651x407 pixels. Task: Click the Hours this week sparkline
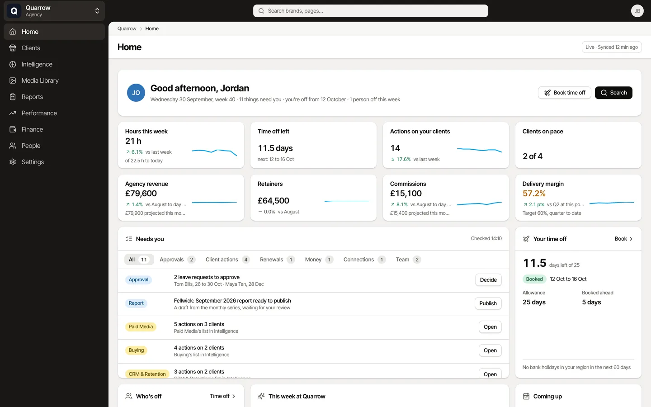coord(214,152)
